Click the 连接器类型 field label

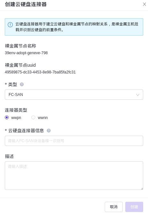click(x=16, y=110)
